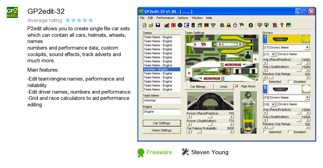Click the wrench tools icon beside Steven Young
Screen dimensions: 323x168
[185, 152]
